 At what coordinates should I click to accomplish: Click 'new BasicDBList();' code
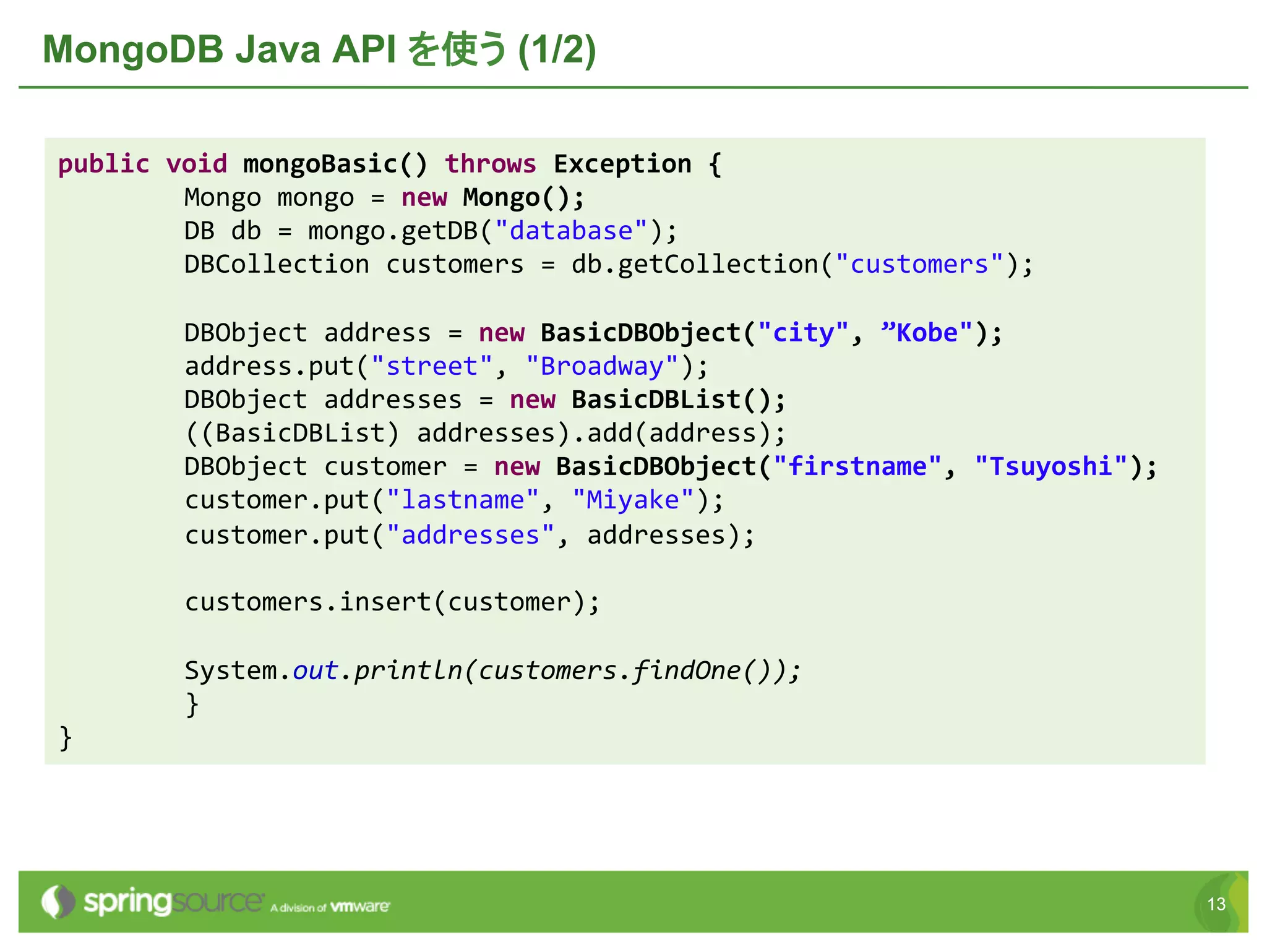(648, 400)
